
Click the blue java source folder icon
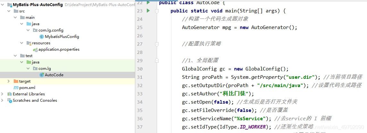click(29, 24)
